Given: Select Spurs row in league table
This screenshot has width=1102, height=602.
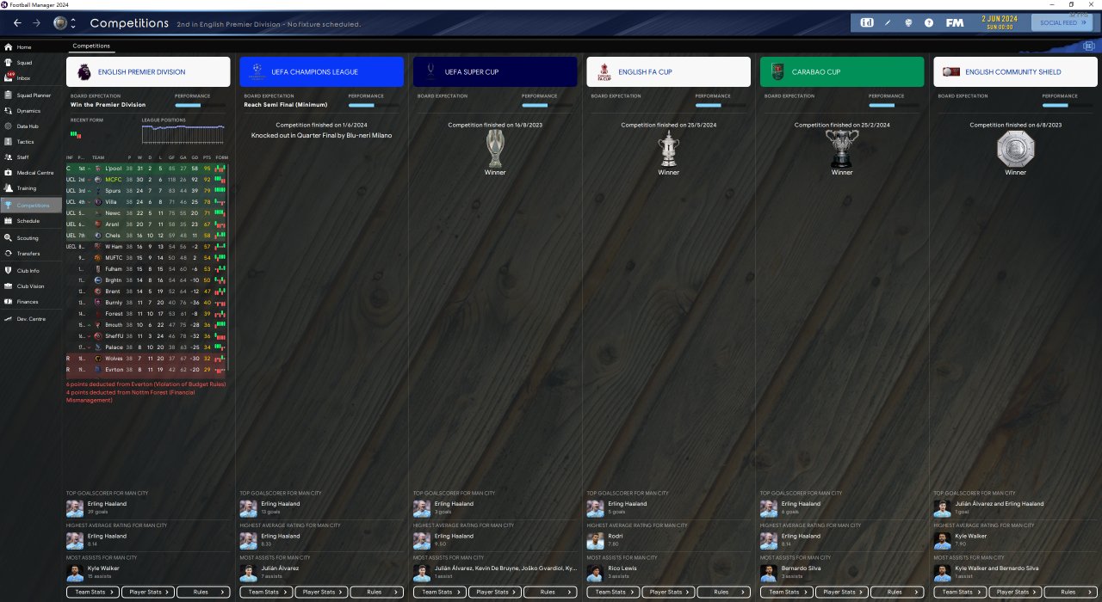Looking at the screenshot, I should coord(148,191).
